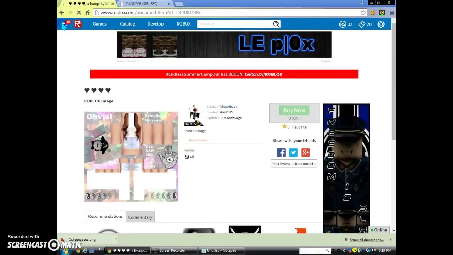Open Internet Explorer from quick launch
The image size is (453, 255).
point(85,251)
